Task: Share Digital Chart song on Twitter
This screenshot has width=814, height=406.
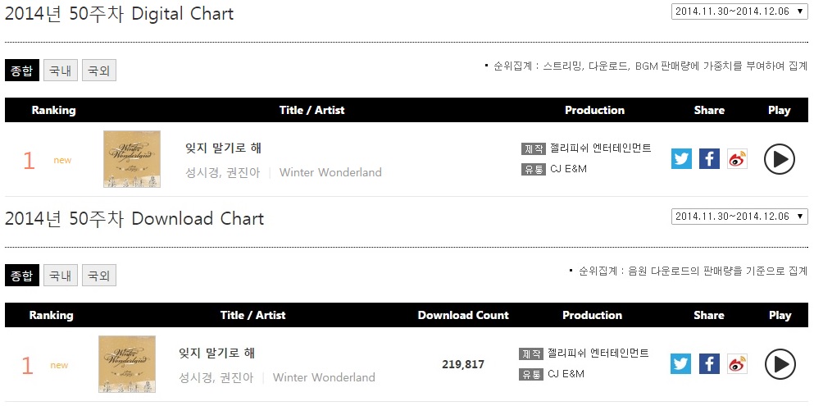Action: click(681, 159)
